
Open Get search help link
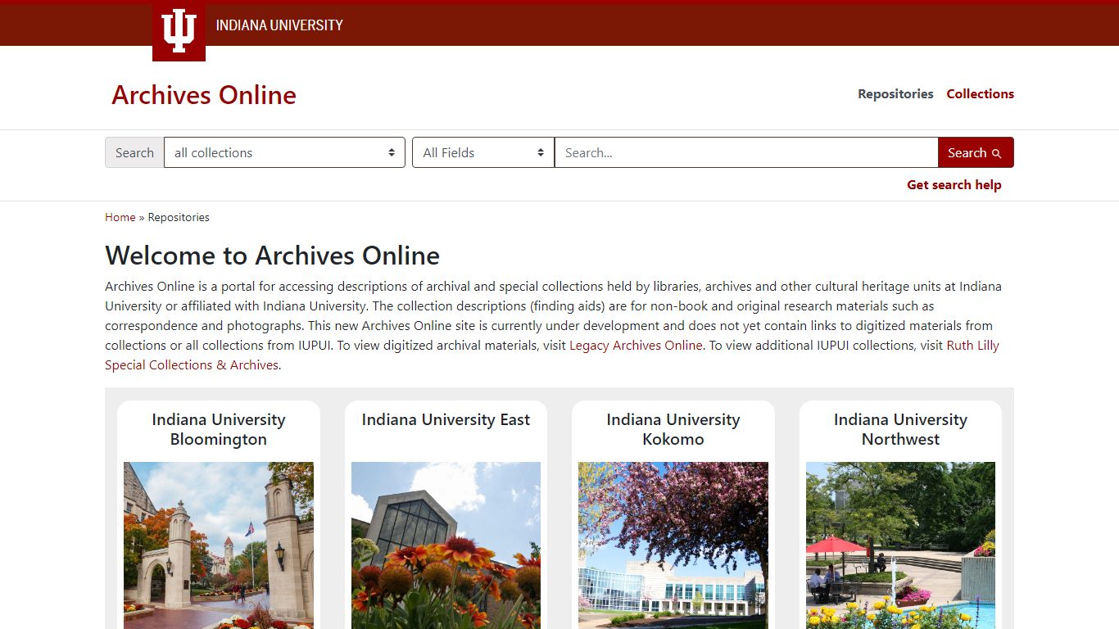(x=954, y=185)
